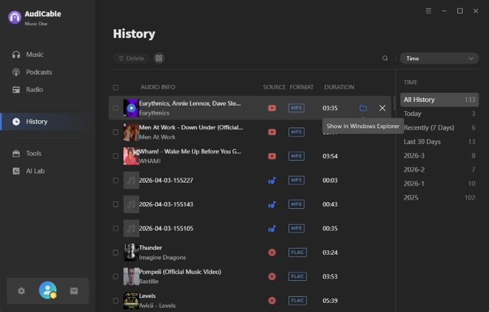Select History in the sidebar
The width and height of the screenshot is (489, 312).
click(x=48, y=122)
